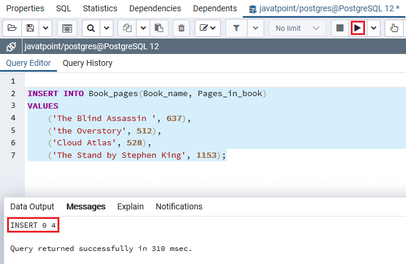Expand the filter options dropdown arrow
This screenshot has width=406, height=264.
[x=256, y=28]
